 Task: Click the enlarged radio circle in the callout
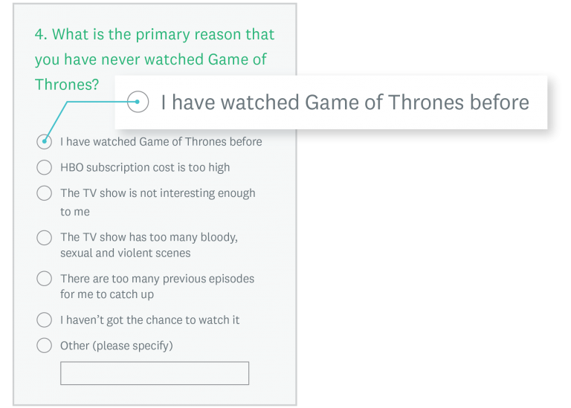(x=138, y=102)
